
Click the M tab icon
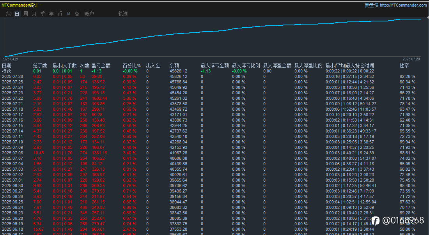[69, 14]
